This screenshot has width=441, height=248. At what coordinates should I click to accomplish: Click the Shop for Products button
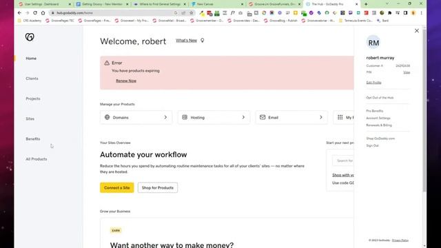(158, 187)
